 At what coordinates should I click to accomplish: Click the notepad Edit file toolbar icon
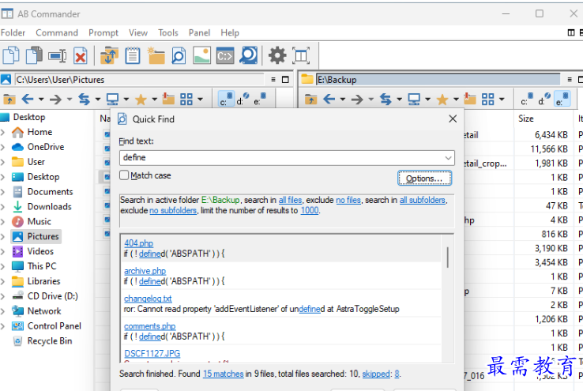[x=133, y=56]
